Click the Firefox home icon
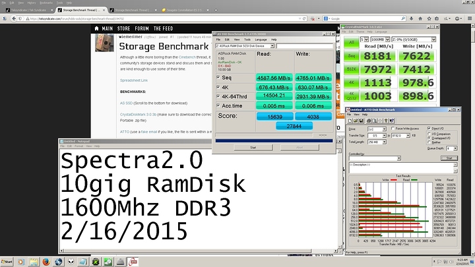475x267 pixels. [x=420, y=18]
